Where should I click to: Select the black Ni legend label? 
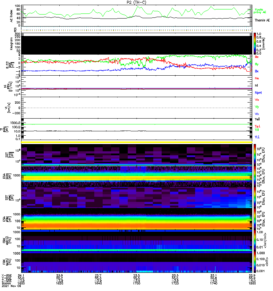click(x=256, y=85)
